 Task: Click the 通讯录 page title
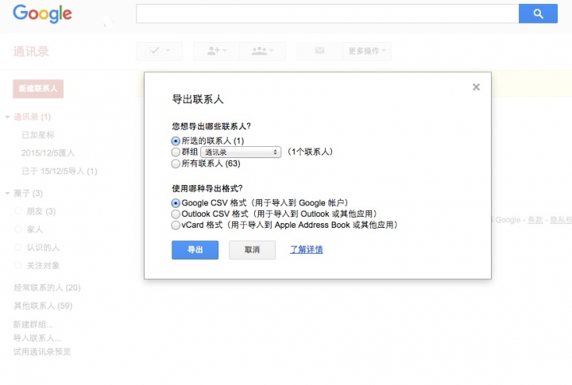[x=31, y=52]
